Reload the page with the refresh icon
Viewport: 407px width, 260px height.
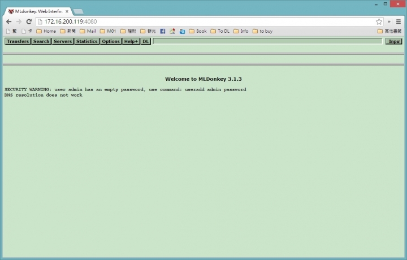(29, 21)
